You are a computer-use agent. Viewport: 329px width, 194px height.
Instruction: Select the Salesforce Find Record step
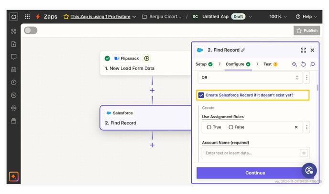click(146, 118)
